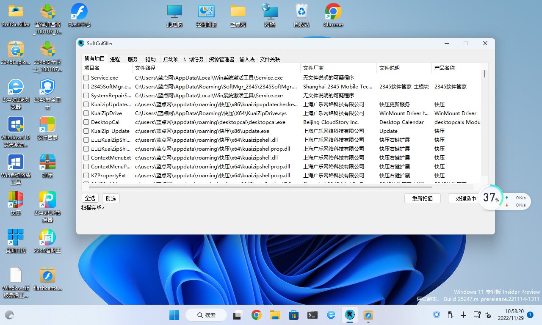Open 快压 desktop icon

click(x=16, y=204)
